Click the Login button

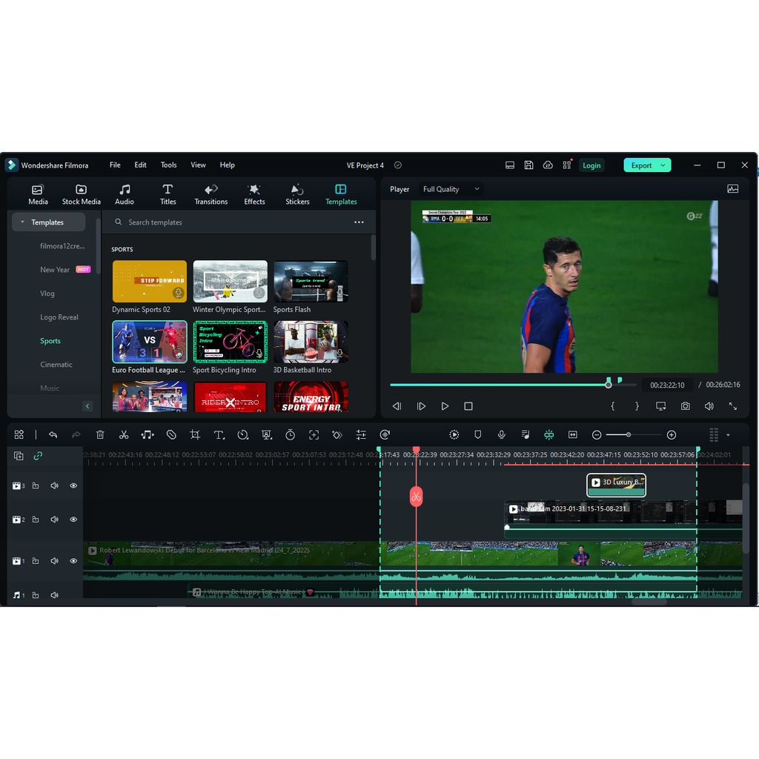pos(591,165)
